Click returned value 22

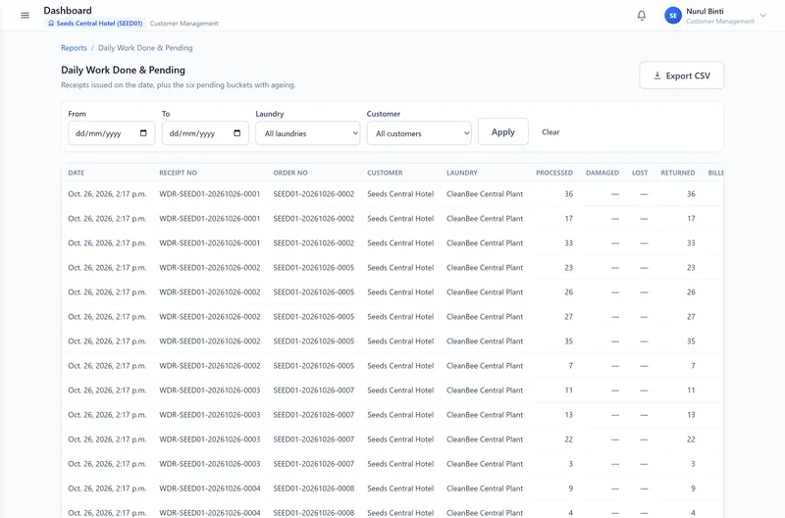pos(691,439)
